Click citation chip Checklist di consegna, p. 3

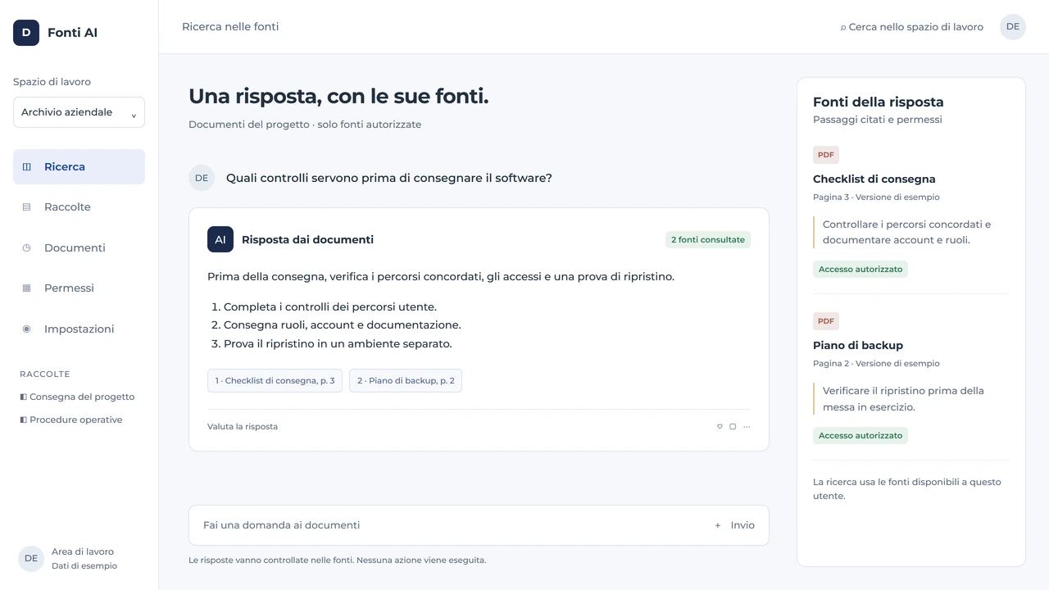pos(275,381)
